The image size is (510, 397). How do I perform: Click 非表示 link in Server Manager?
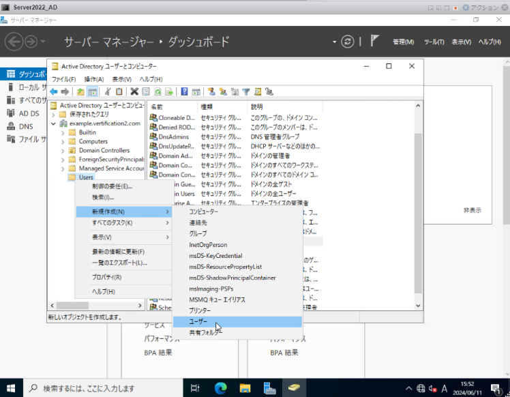(x=472, y=210)
